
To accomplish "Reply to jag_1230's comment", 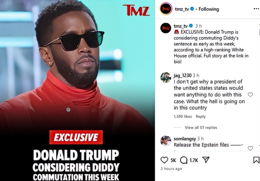I will pos(201,117).
